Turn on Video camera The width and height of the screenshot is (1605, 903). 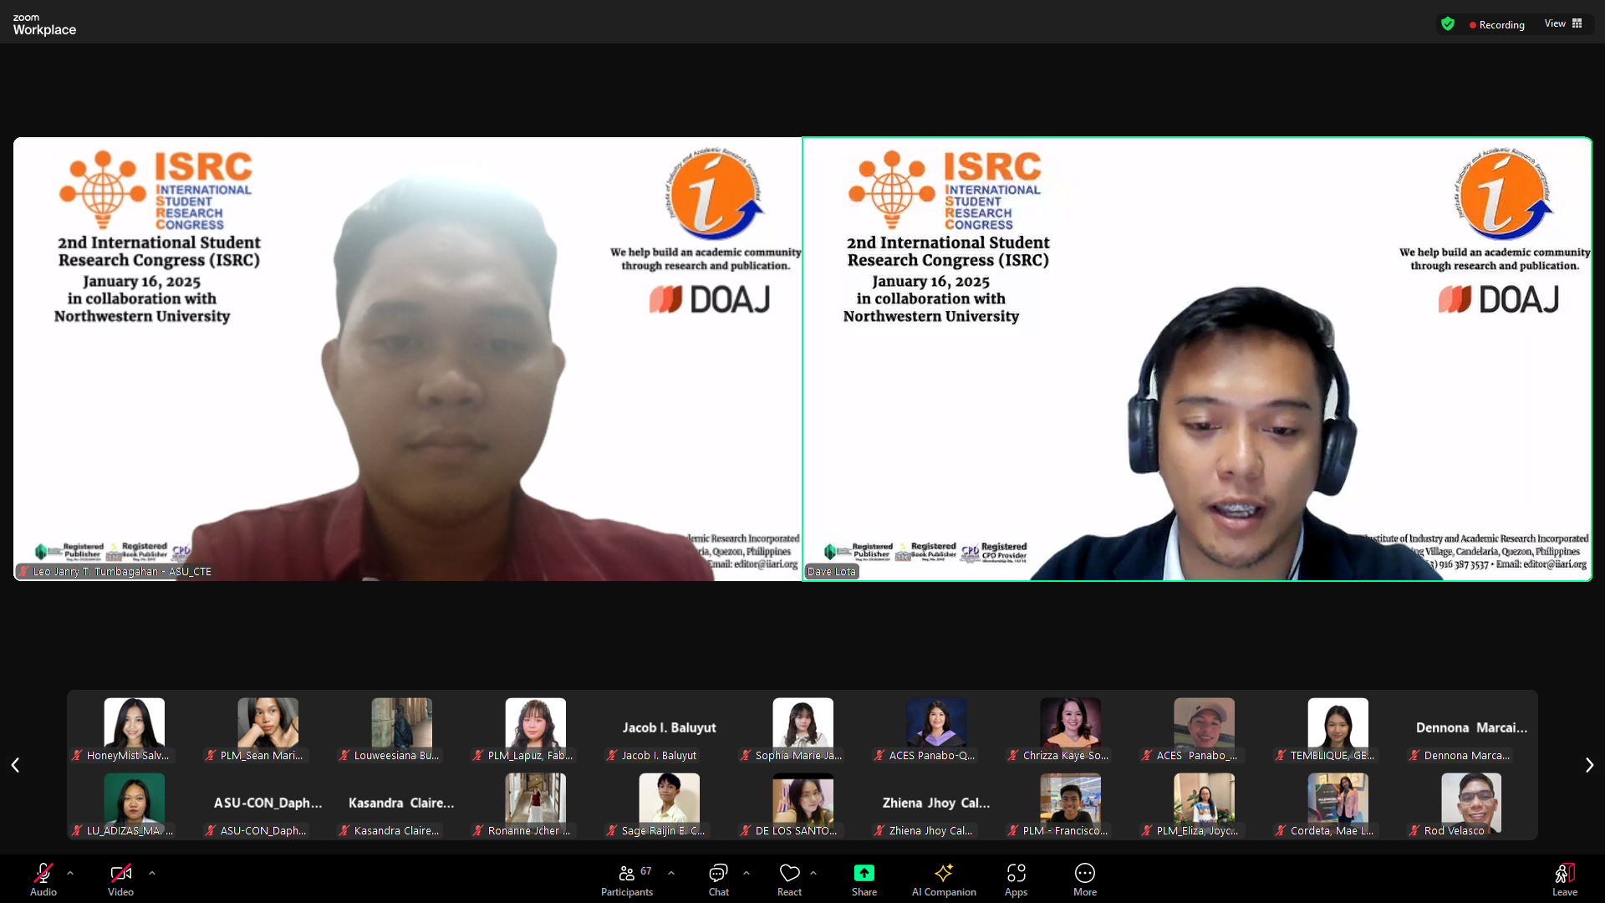coord(120,874)
